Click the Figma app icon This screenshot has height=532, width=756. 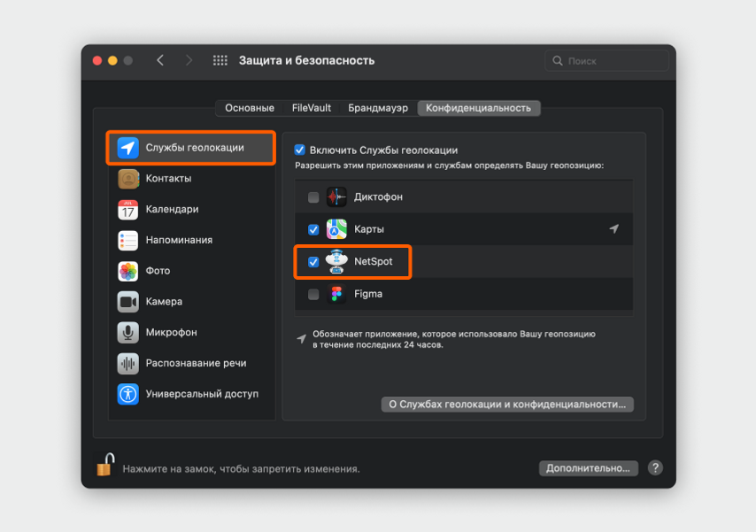(x=336, y=294)
